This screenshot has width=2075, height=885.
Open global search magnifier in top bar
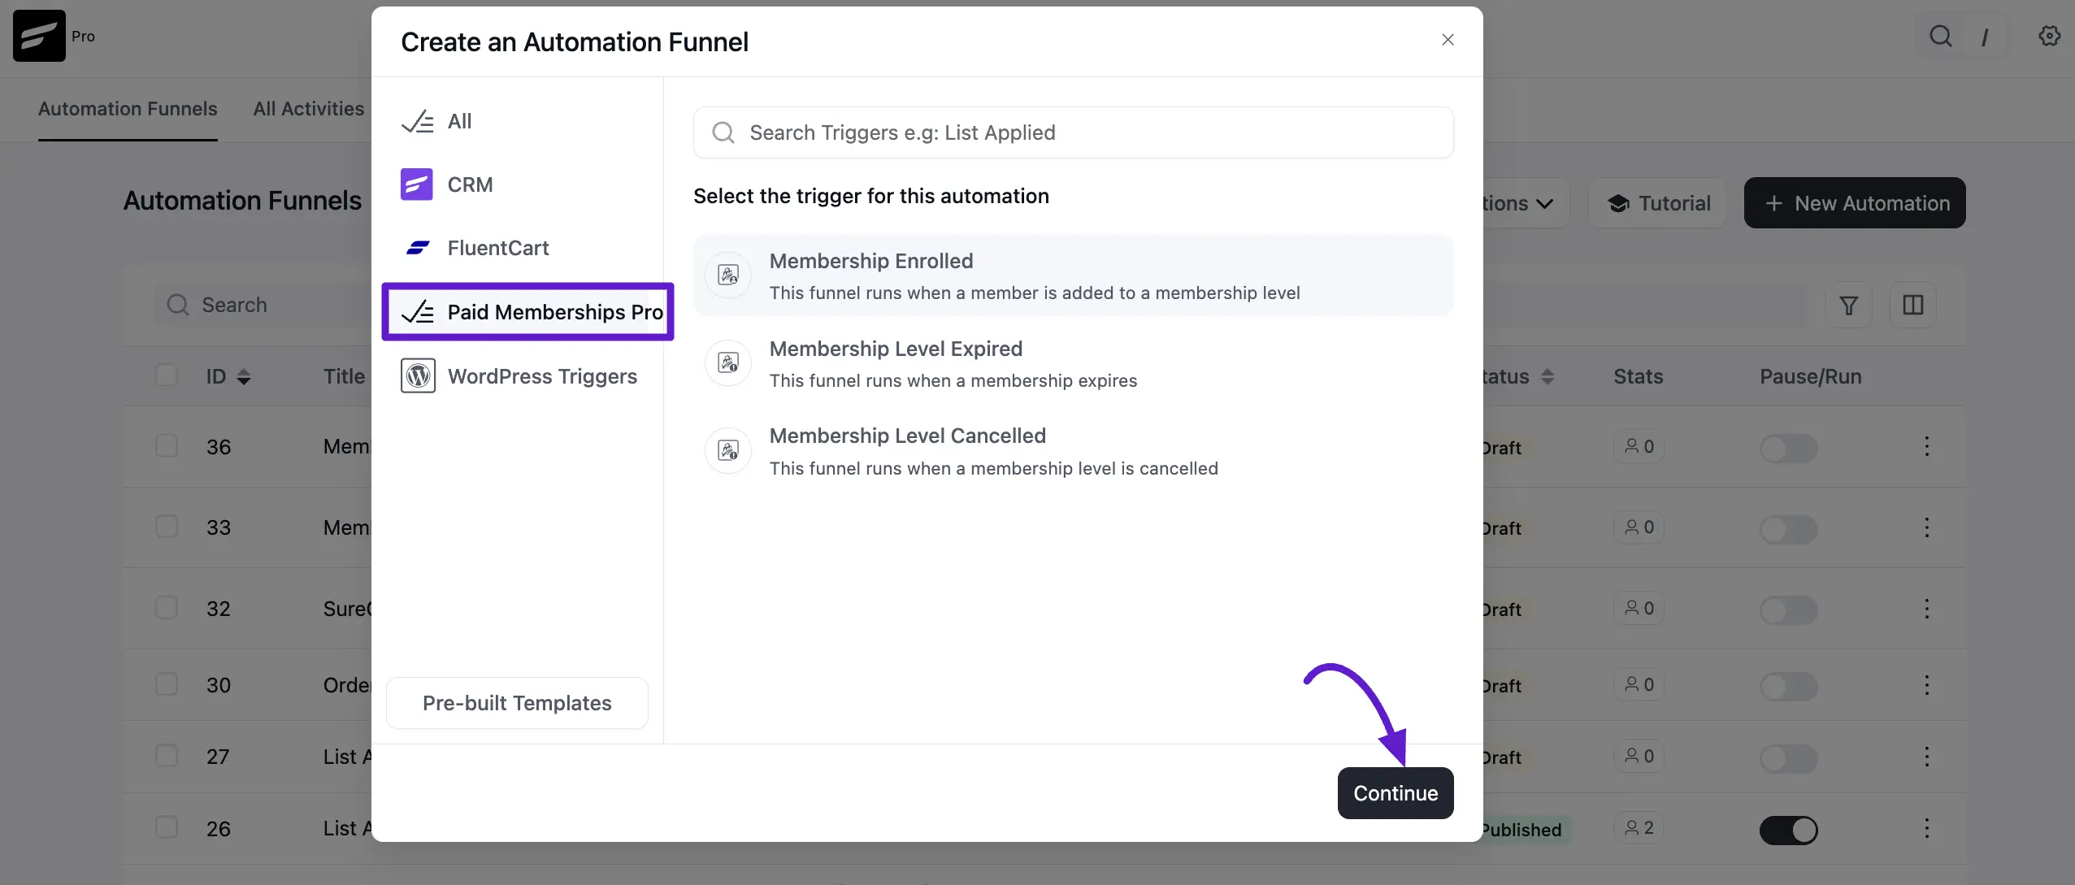pos(1941,37)
